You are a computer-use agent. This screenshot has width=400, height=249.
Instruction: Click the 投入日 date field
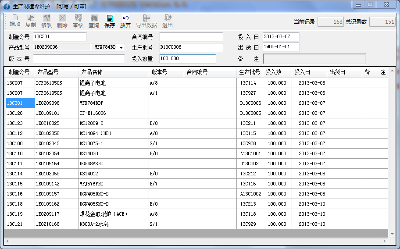[281, 37]
